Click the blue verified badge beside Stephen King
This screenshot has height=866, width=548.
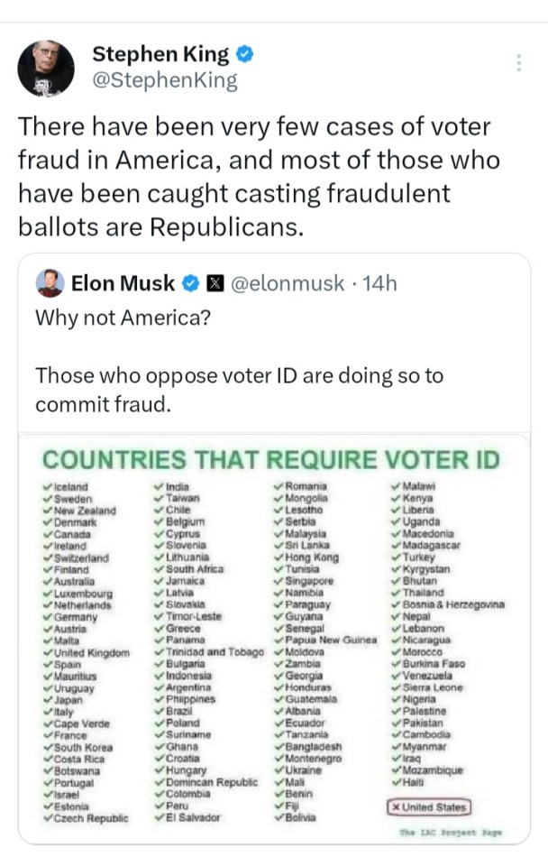(245, 53)
